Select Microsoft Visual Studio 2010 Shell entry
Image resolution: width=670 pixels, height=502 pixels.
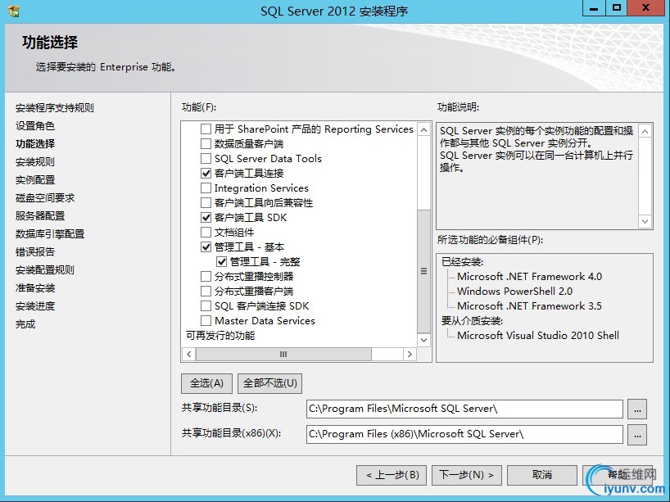(x=538, y=336)
